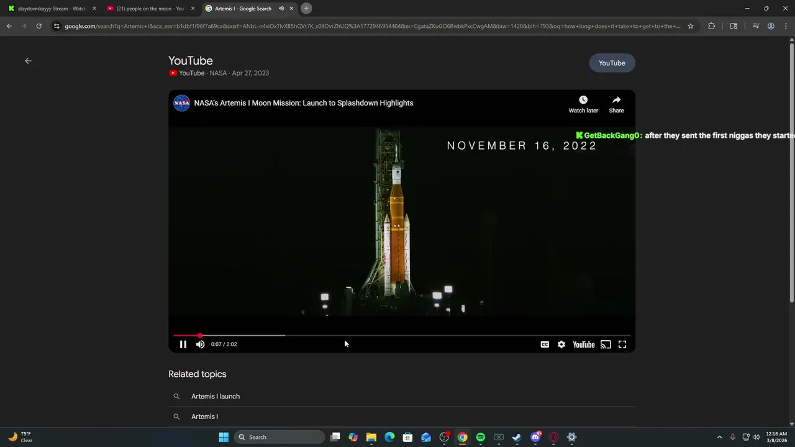The width and height of the screenshot is (795, 447).
Task: Open a new browser tab
Action: pyautogui.click(x=306, y=9)
